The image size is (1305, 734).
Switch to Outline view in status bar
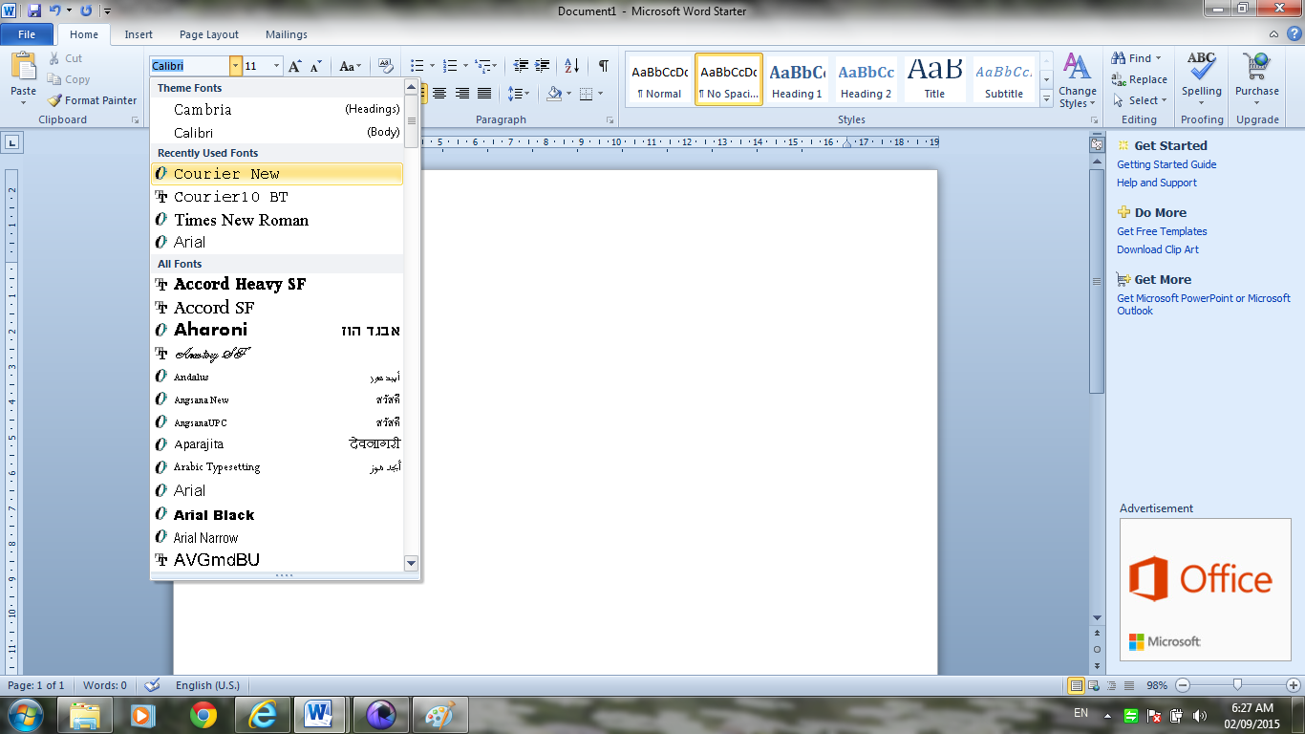(1113, 685)
